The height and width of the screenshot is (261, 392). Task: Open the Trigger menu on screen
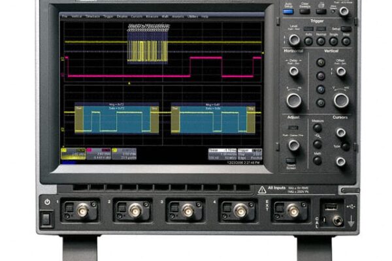click(x=108, y=16)
